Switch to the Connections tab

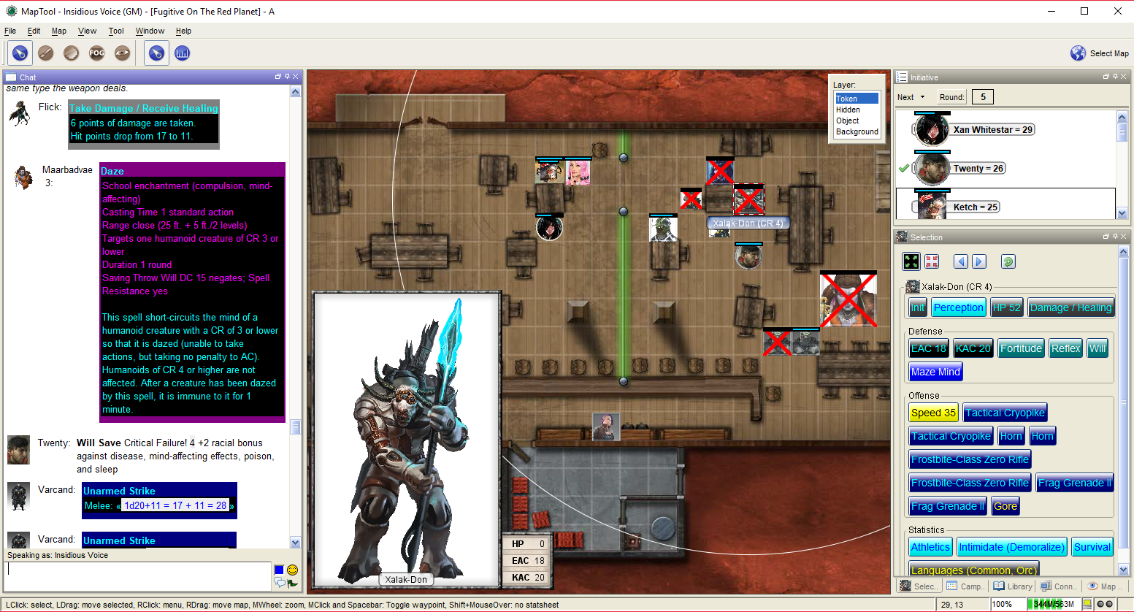[1058, 586]
